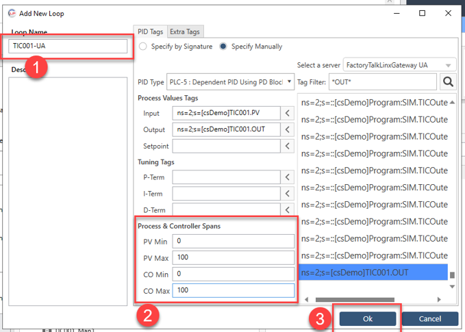Minimize the Add New Loop window

pos(397,13)
